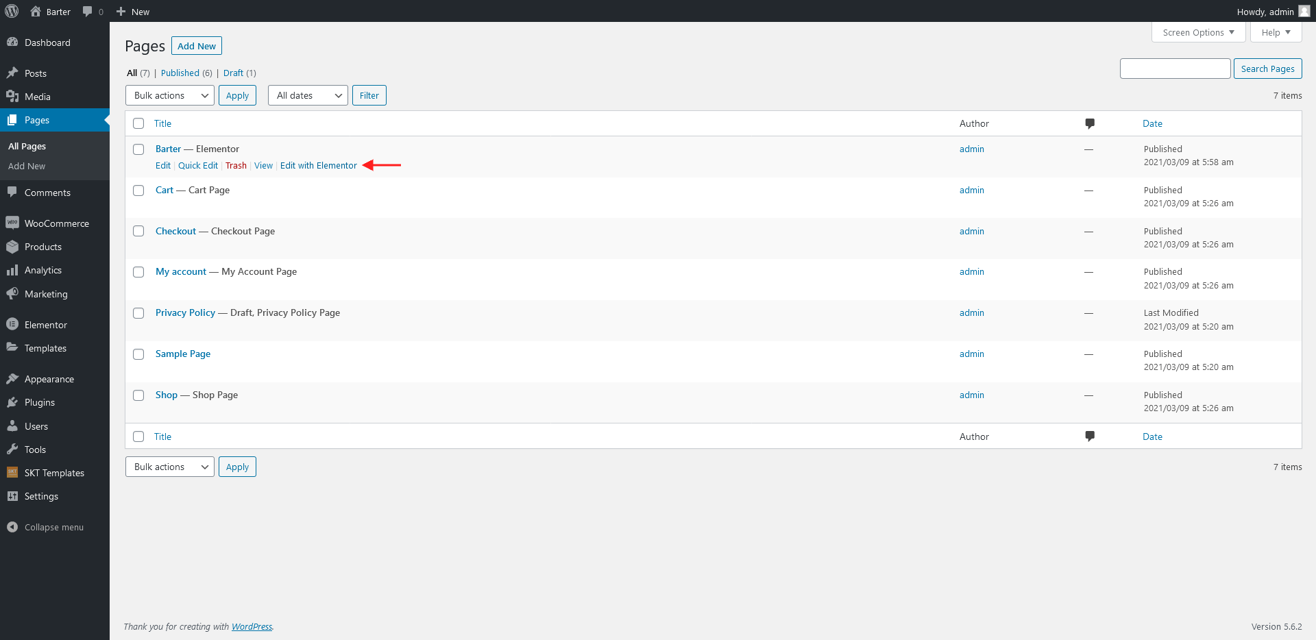This screenshot has height=640, width=1316.
Task: Open the top Bulk actions dropdown
Action: pos(170,95)
